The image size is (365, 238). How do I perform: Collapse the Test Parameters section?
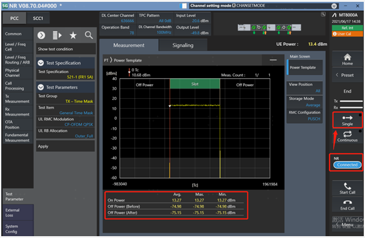click(41, 87)
